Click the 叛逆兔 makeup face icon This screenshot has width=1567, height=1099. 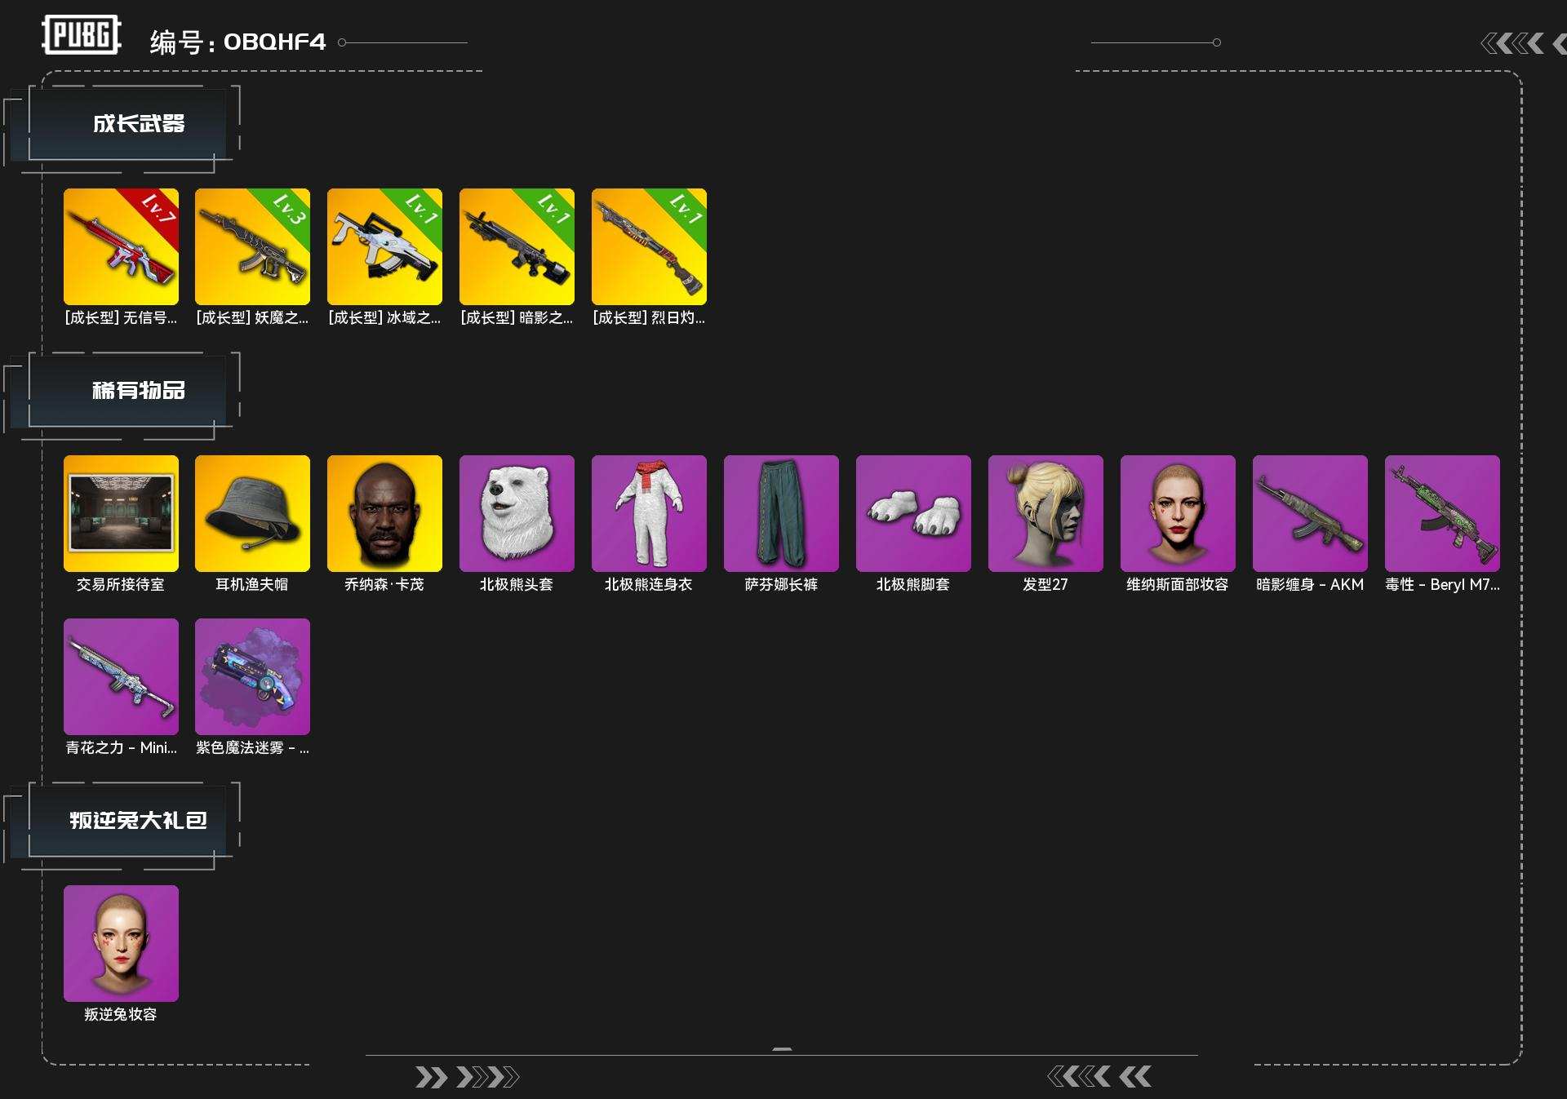point(121,943)
